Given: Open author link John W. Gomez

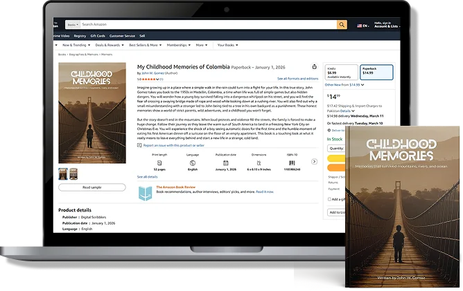Looking at the screenshot, I should click(x=152, y=73).
